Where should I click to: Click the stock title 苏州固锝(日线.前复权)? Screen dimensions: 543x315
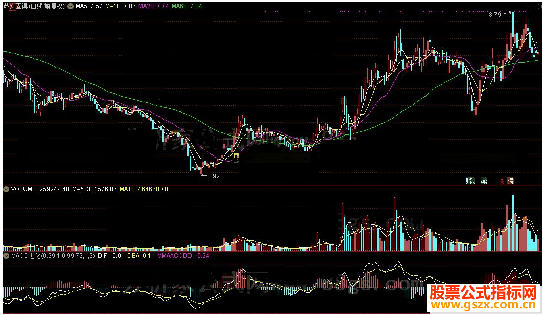[34, 6]
